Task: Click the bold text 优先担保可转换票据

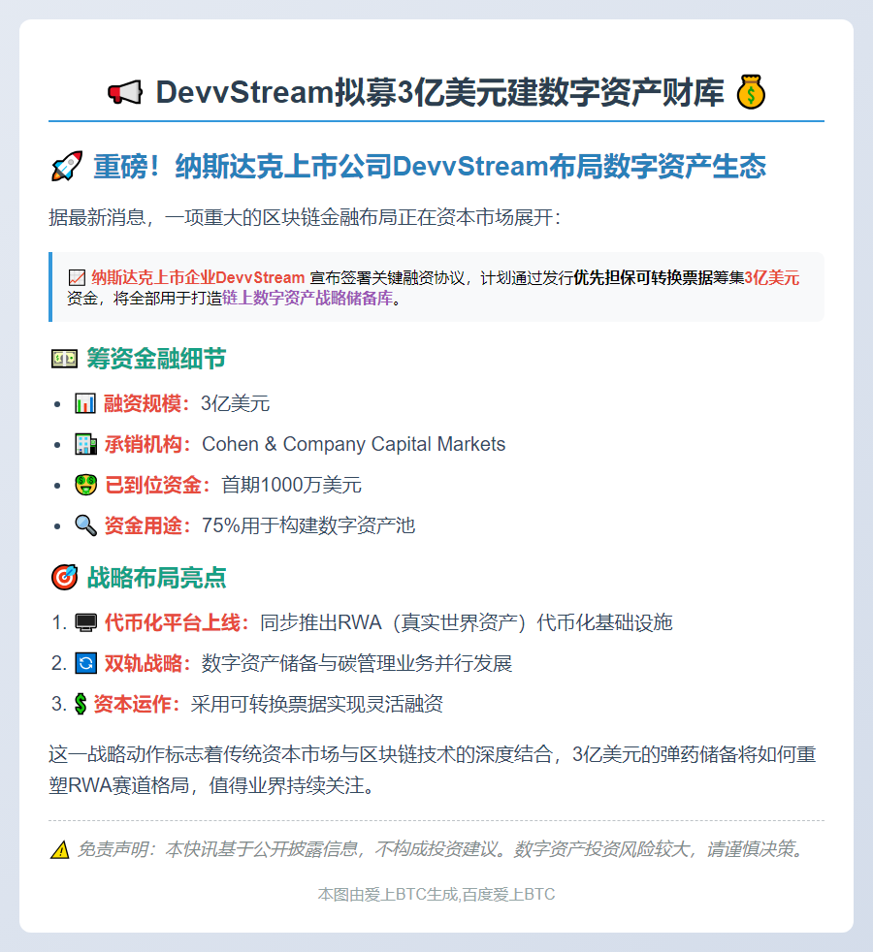Action: pyautogui.click(x=643, y=278)
